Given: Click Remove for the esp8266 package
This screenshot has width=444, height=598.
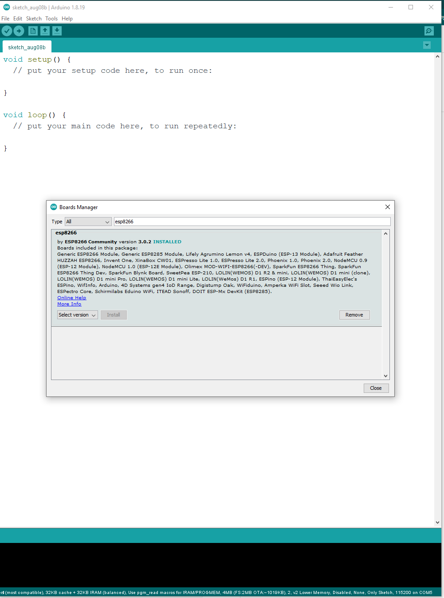Looking at the screenshot, I should point(354,315).
